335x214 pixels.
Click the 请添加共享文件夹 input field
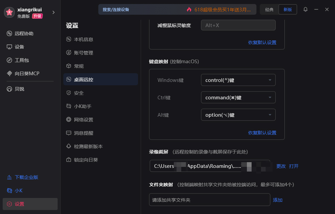point(210,200)
